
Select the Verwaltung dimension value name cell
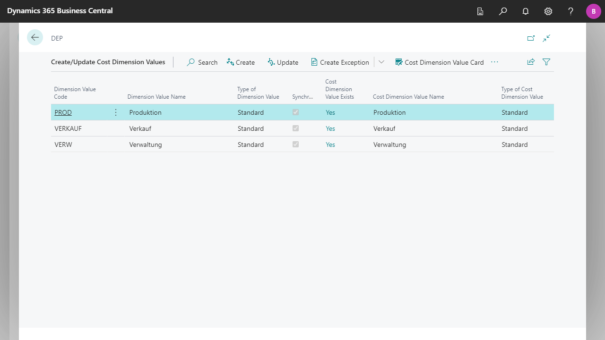146,144
